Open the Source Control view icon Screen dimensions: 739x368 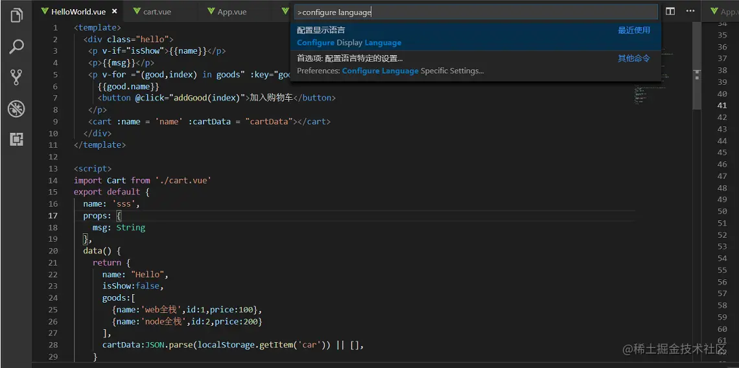click(16, 77)
